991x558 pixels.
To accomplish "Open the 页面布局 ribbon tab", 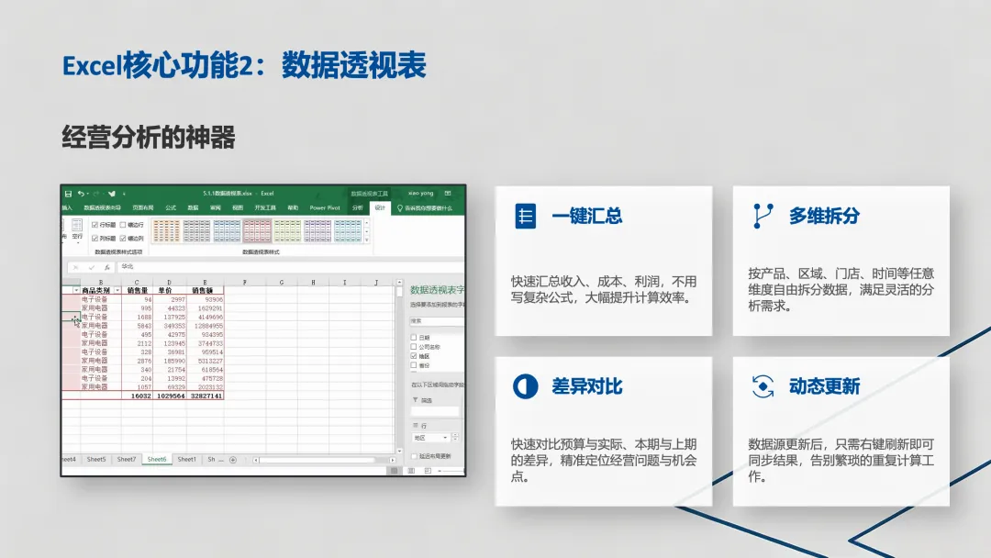I will click(143, 208).
